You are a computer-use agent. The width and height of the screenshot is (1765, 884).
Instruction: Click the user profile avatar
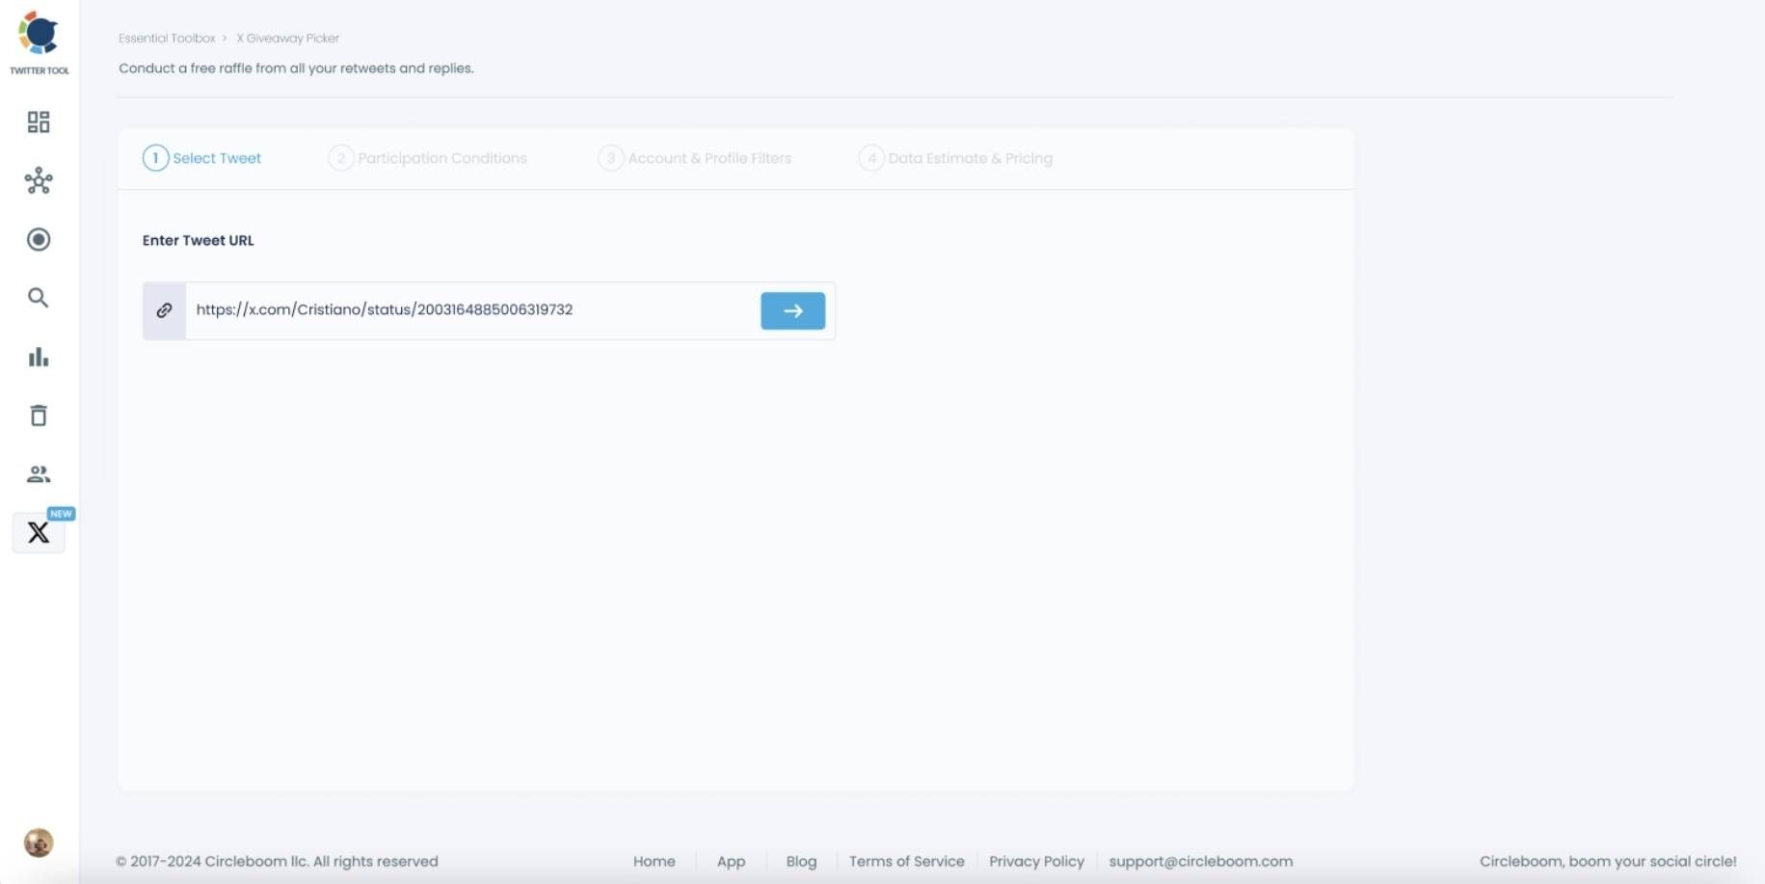(x=39, y=843)
